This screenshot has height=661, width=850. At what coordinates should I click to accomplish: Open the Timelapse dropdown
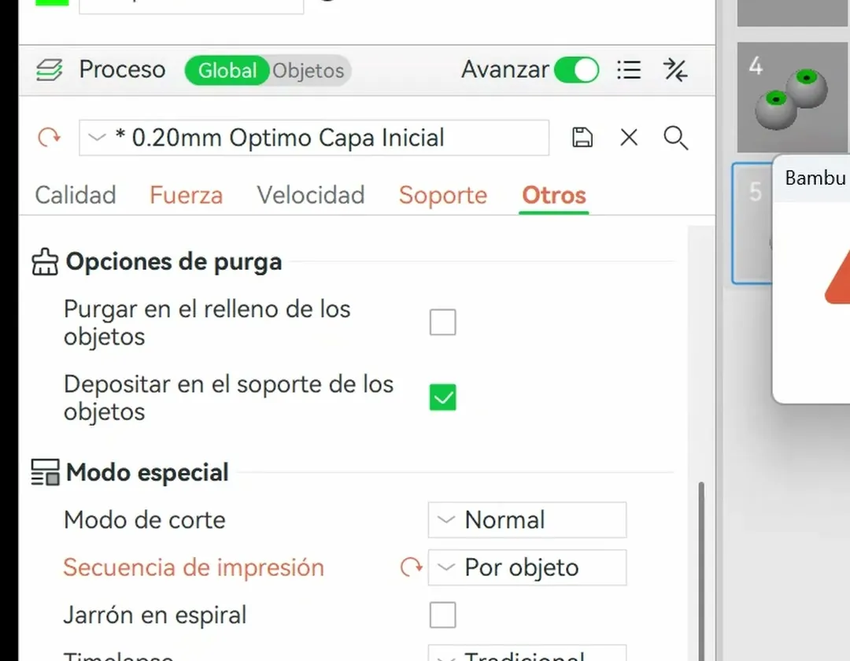[527, 653]
